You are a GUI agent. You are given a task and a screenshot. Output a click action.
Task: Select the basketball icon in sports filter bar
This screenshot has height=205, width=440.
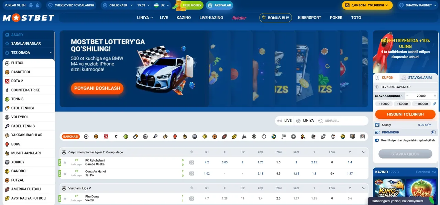[x=96, y=137]
